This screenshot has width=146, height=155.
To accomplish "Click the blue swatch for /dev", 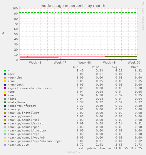I will tap(5, 74).
